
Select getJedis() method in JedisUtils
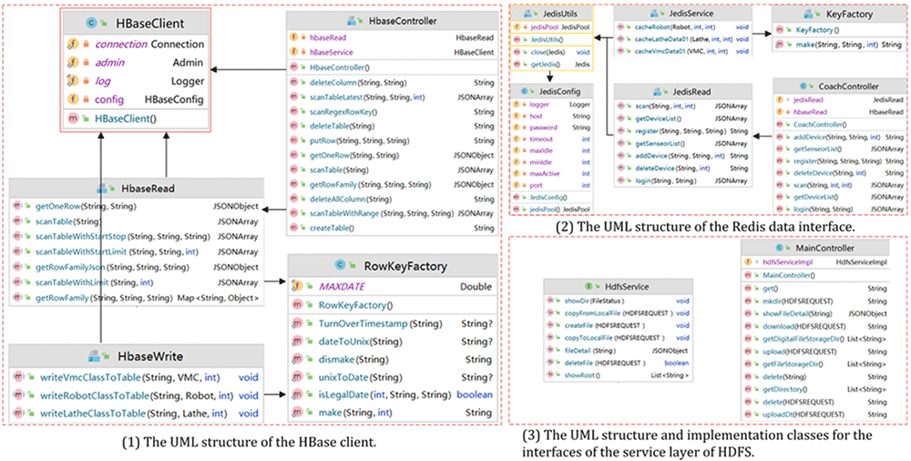coord(544,64)
